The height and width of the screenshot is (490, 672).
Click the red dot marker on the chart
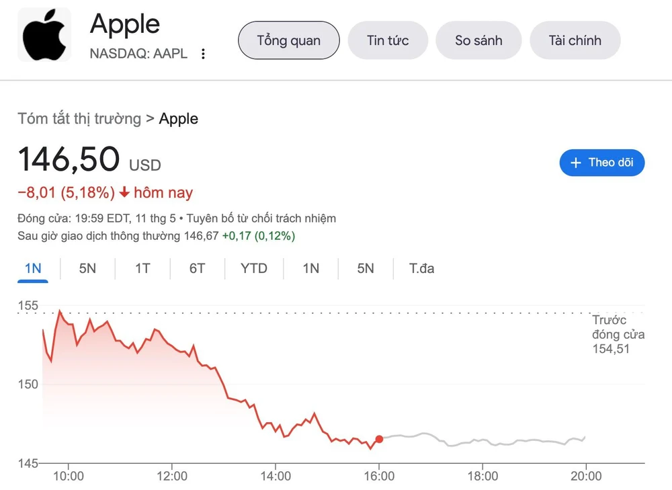[x=378, y=439]
